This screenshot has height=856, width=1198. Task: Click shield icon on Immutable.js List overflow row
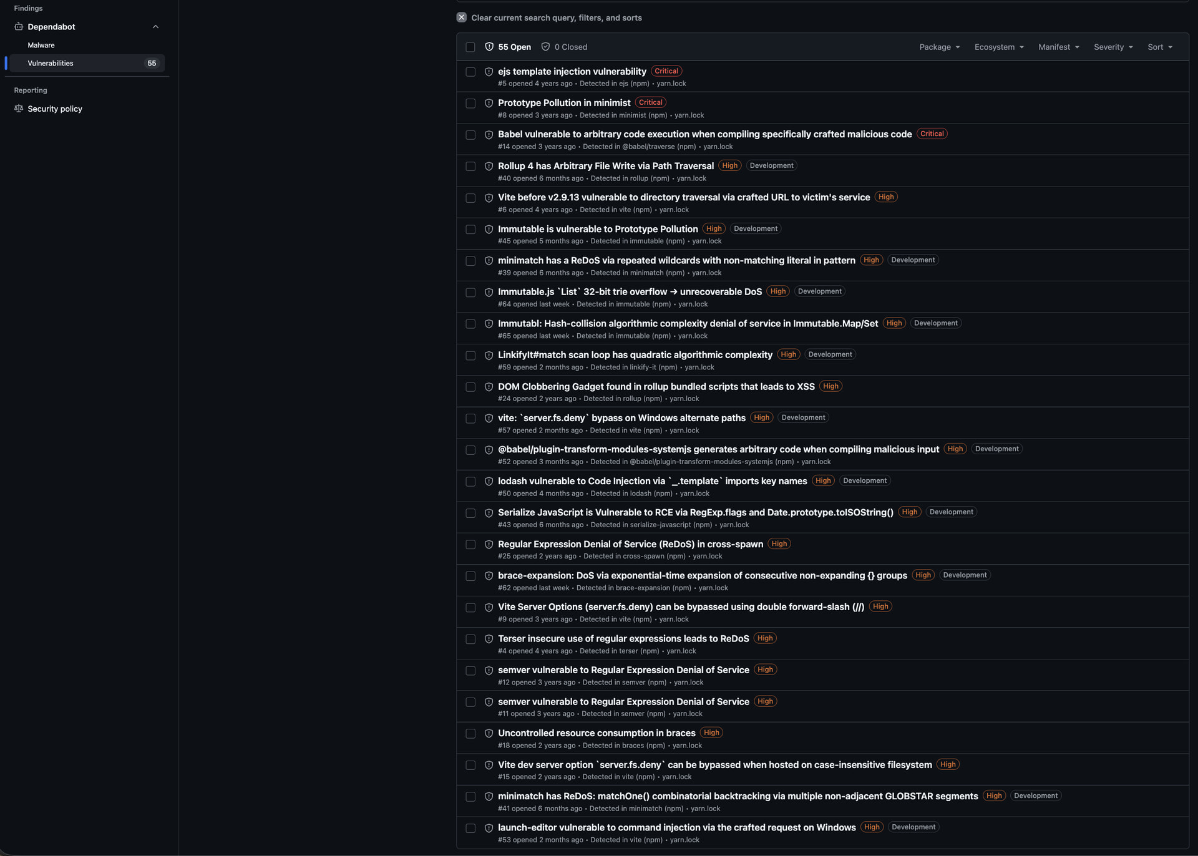(489, 293)
